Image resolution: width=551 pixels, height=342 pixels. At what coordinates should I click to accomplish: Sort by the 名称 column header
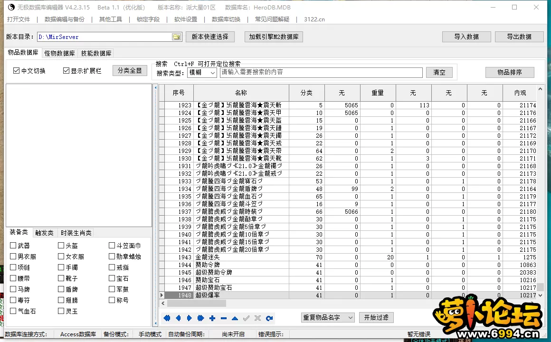click(x=241, y=93)
